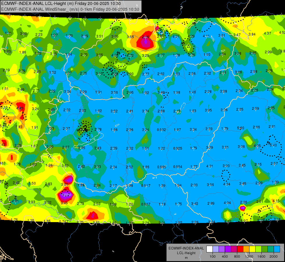Click the wind shear value 0.905

162,167
